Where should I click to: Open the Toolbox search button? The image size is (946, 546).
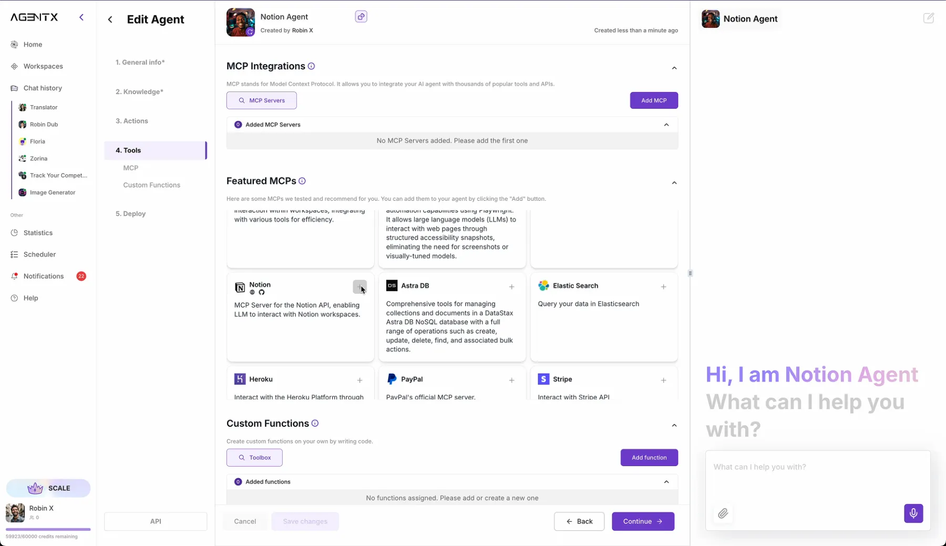coord(254,458)
